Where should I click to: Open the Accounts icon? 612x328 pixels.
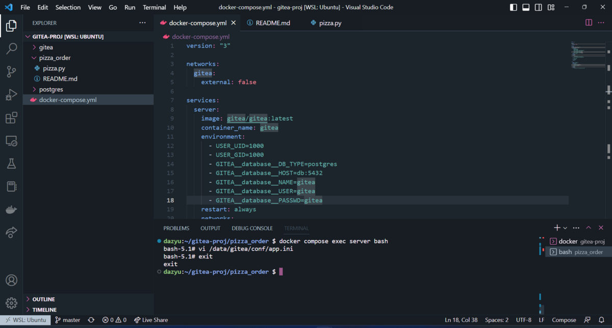click(11, 280)
